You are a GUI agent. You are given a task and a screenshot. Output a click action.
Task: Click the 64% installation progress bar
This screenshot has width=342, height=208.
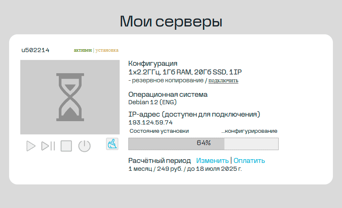203,144
